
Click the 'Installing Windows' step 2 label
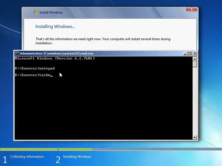(77, 157)
